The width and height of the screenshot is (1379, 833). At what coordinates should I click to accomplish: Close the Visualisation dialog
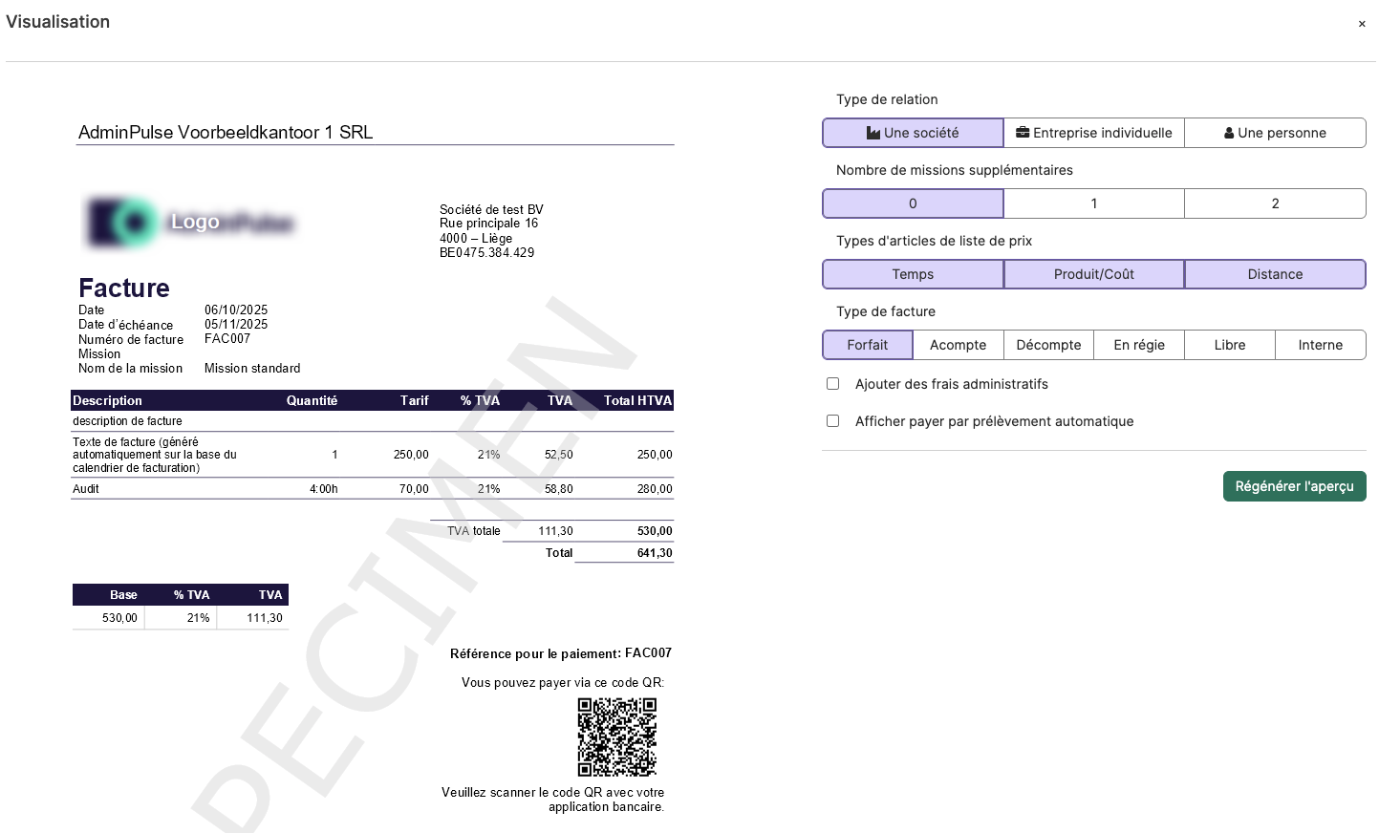tap(1362, 24)
